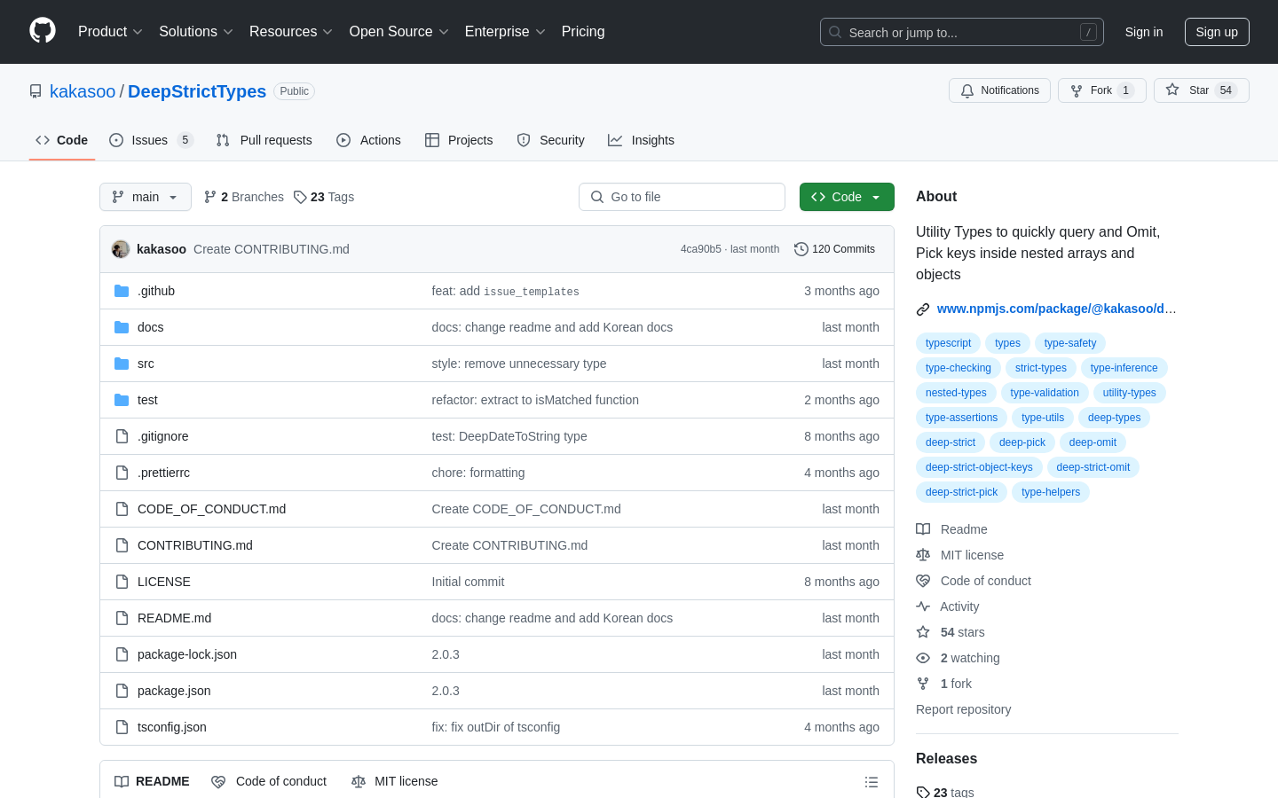The height and width of the screenshot is (798, 1278).
Task: Switch to the Issues tab
Action: [151, 140]
